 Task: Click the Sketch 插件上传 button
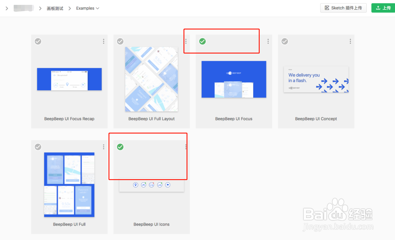click(343, 8)
